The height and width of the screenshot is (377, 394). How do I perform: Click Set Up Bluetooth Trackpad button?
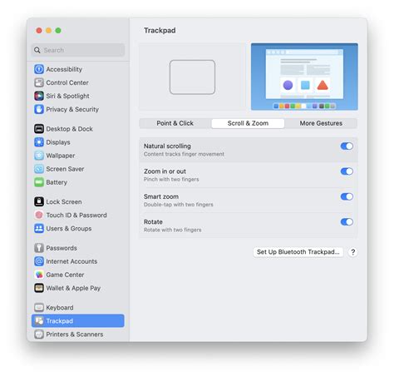[x=298, y=252]
